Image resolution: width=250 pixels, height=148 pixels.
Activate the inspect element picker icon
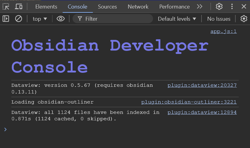point(6,6)
